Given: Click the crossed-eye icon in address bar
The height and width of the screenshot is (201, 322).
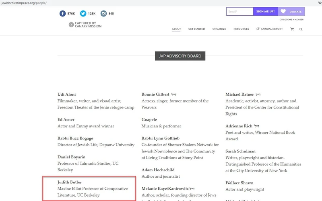Looking at the screenshot, I should click(318, 2).
